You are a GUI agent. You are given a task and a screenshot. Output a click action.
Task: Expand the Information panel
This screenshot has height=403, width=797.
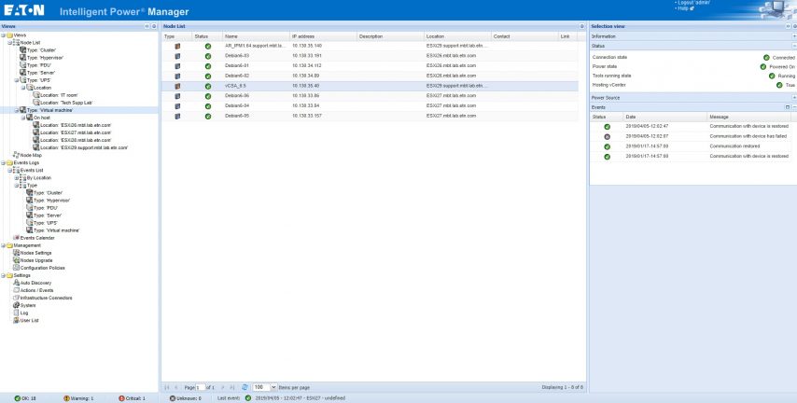792,35
